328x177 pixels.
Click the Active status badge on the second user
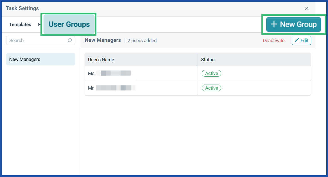pos(211,88)
